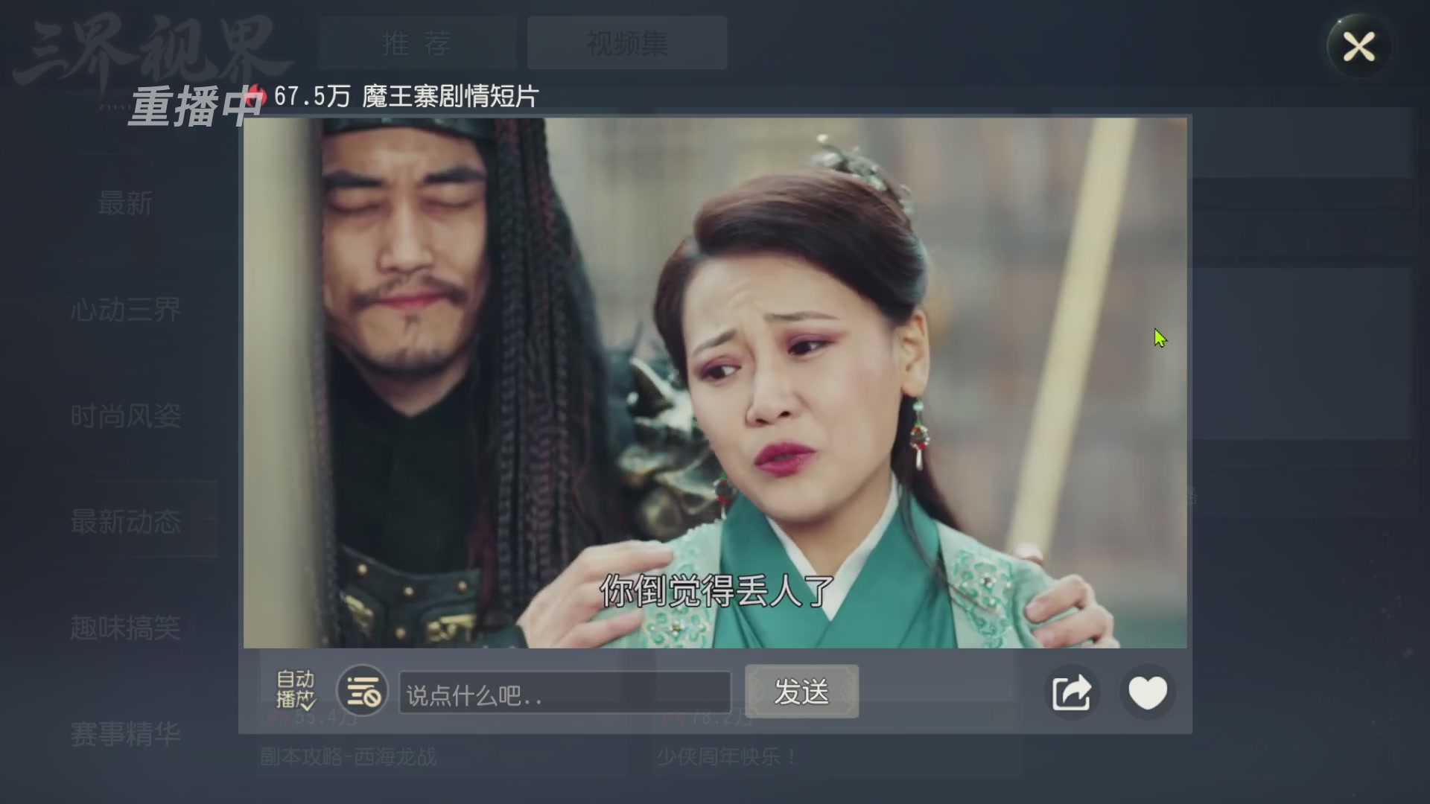
Task: Open the 副本攻略-西海龙战 video entry
Action: point(348,757)
